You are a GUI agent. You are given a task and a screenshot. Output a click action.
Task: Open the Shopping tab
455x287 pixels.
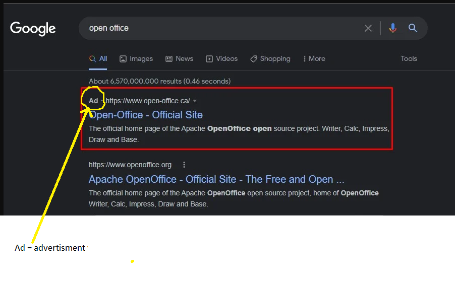tap(270, 59)
